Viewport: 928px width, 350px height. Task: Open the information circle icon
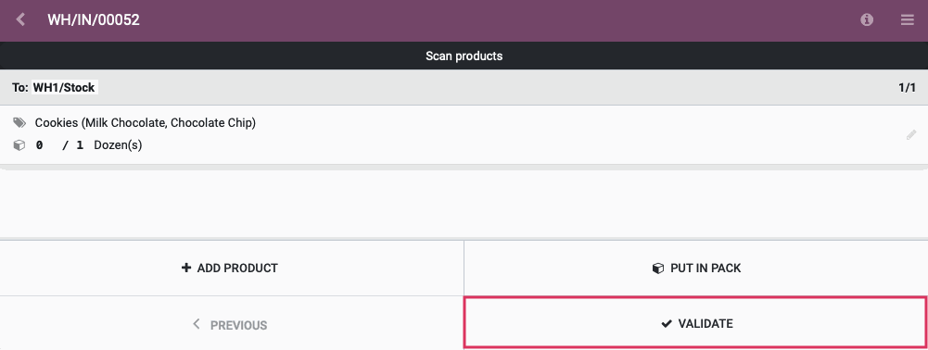pyautogui.click(x=867, y=20)
